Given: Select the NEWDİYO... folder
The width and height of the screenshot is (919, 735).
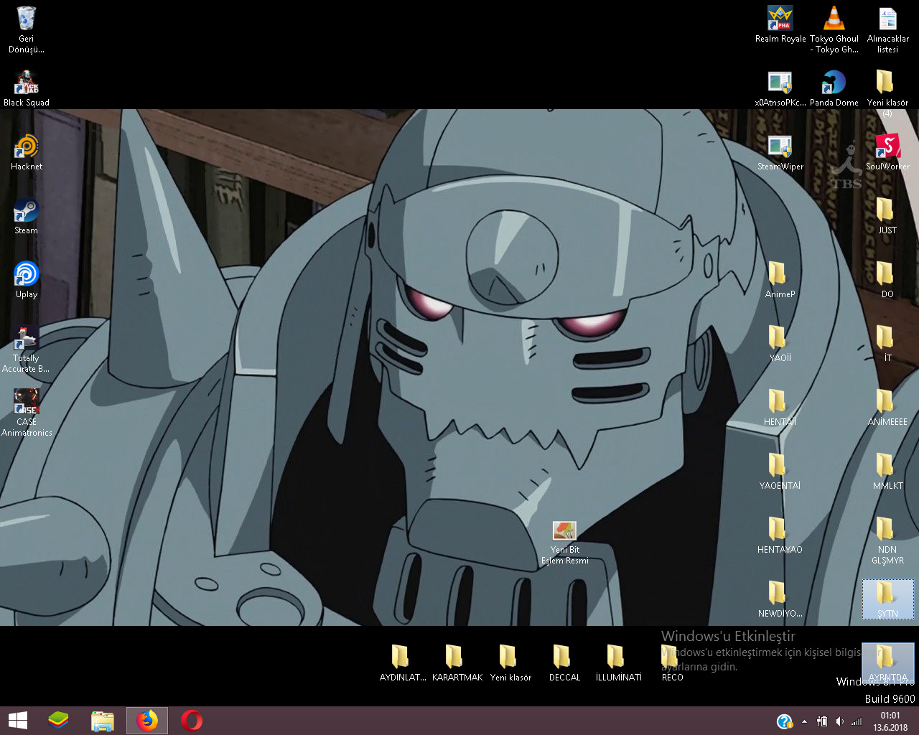Looking at the screenshot, I should [780, 599].
